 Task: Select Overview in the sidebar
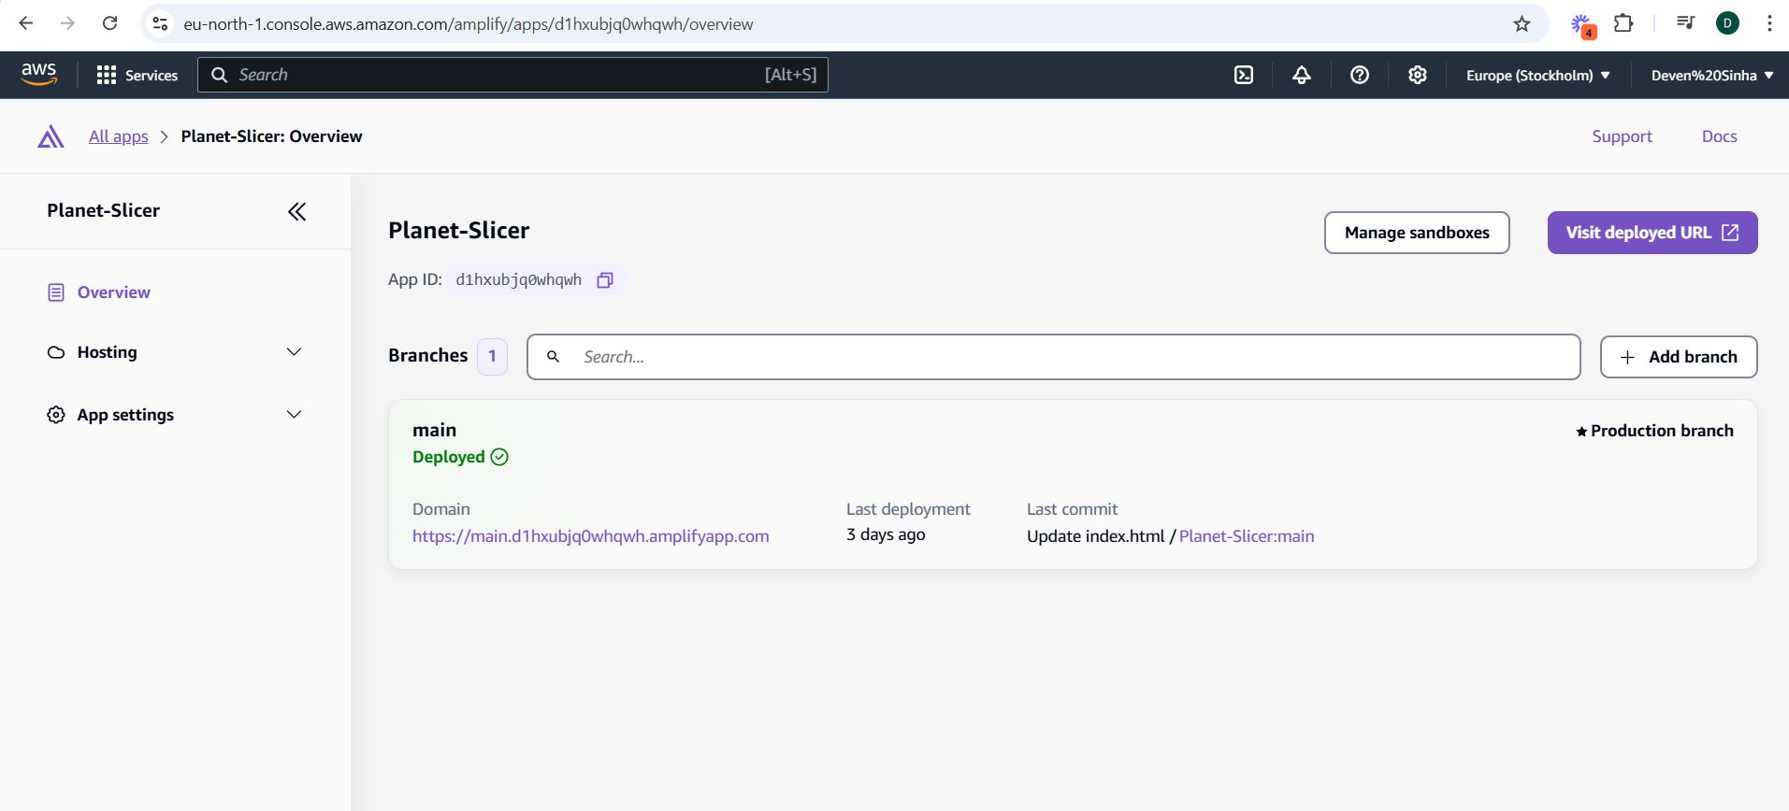point(113,292)
